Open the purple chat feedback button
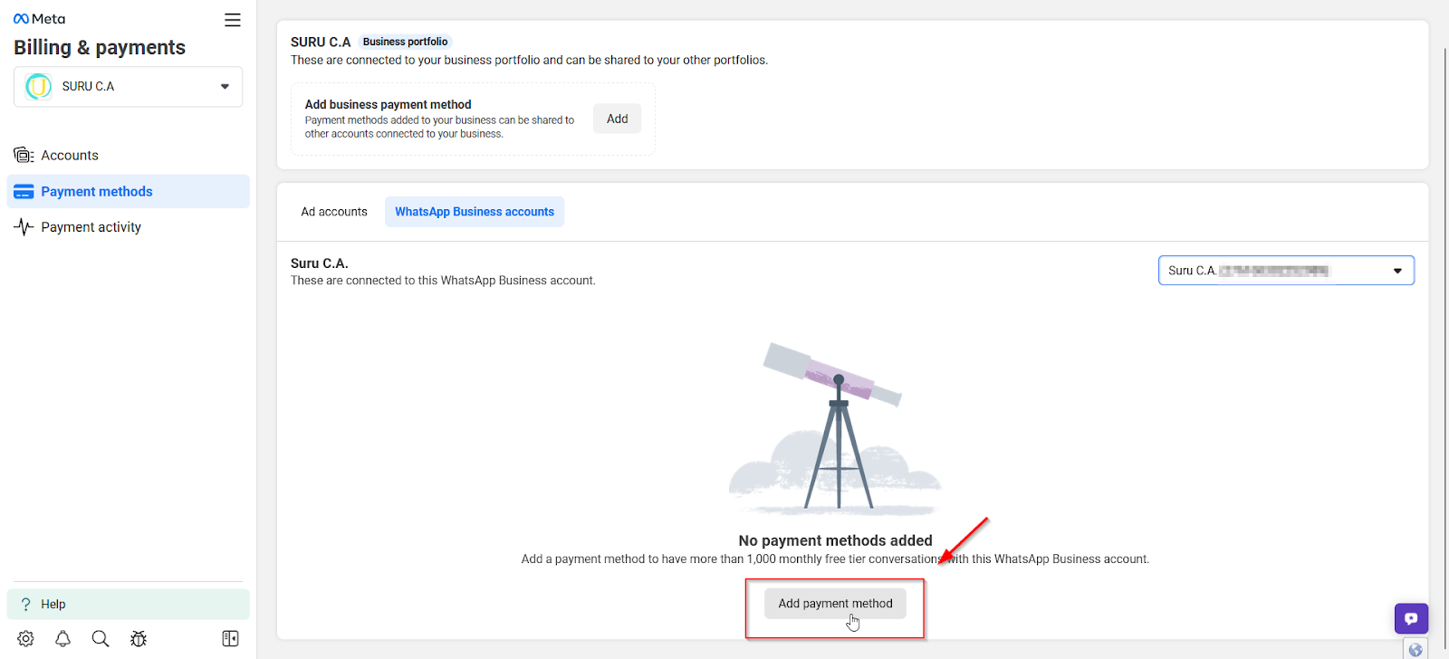Viewport: 1449px width, 659px height. [1411, 619]
